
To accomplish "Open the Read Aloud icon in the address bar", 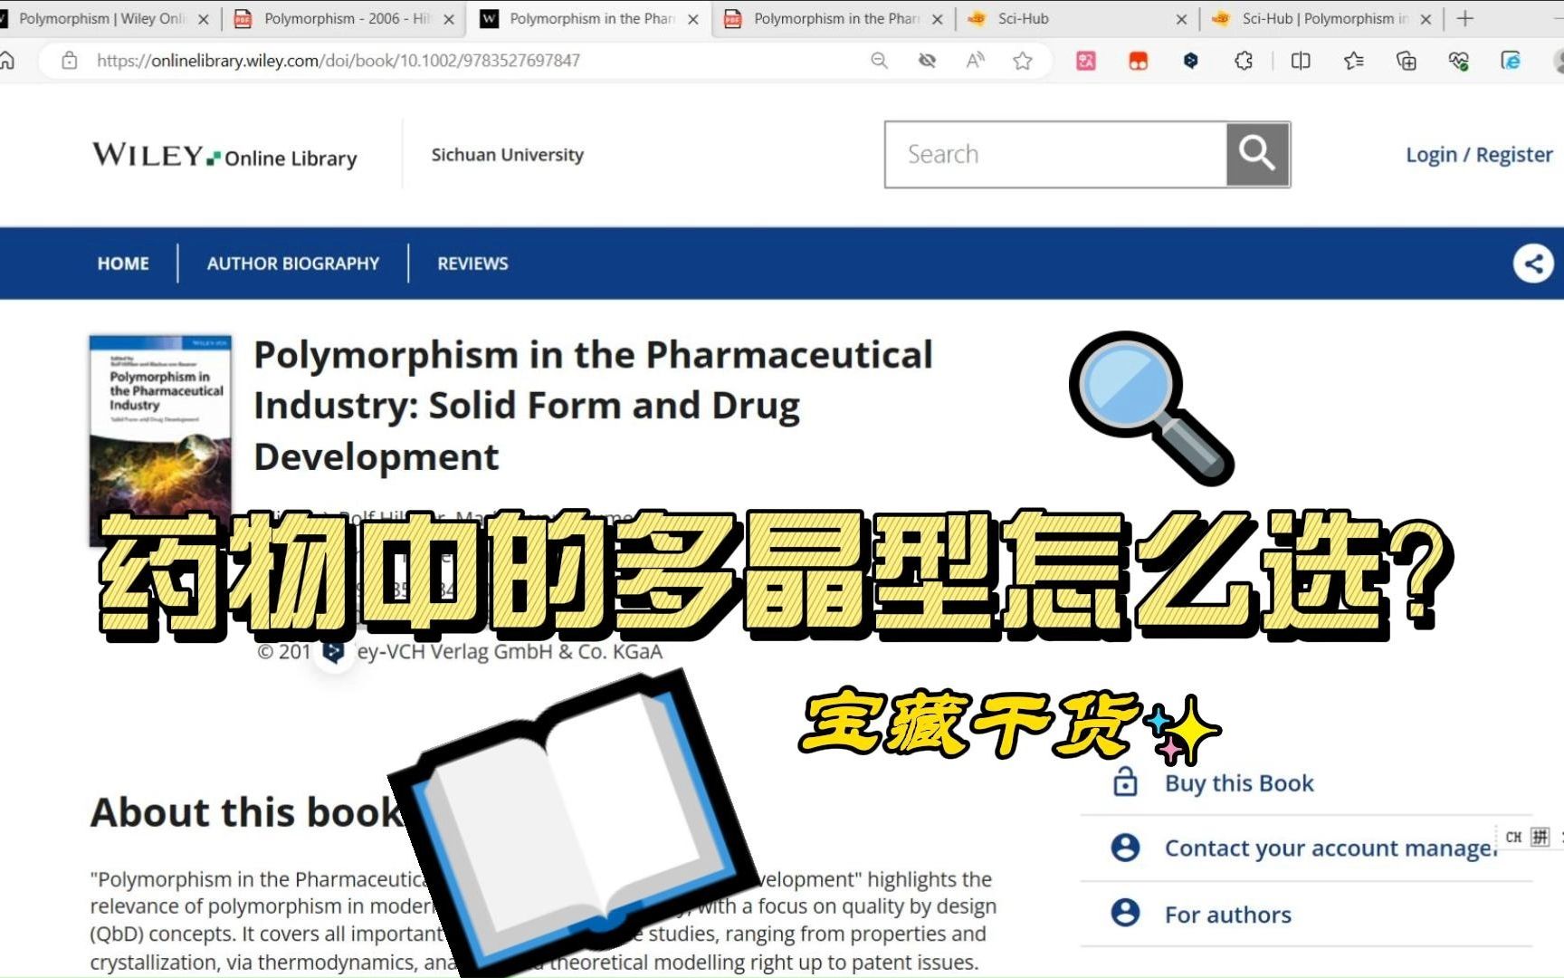I will 975,61.
